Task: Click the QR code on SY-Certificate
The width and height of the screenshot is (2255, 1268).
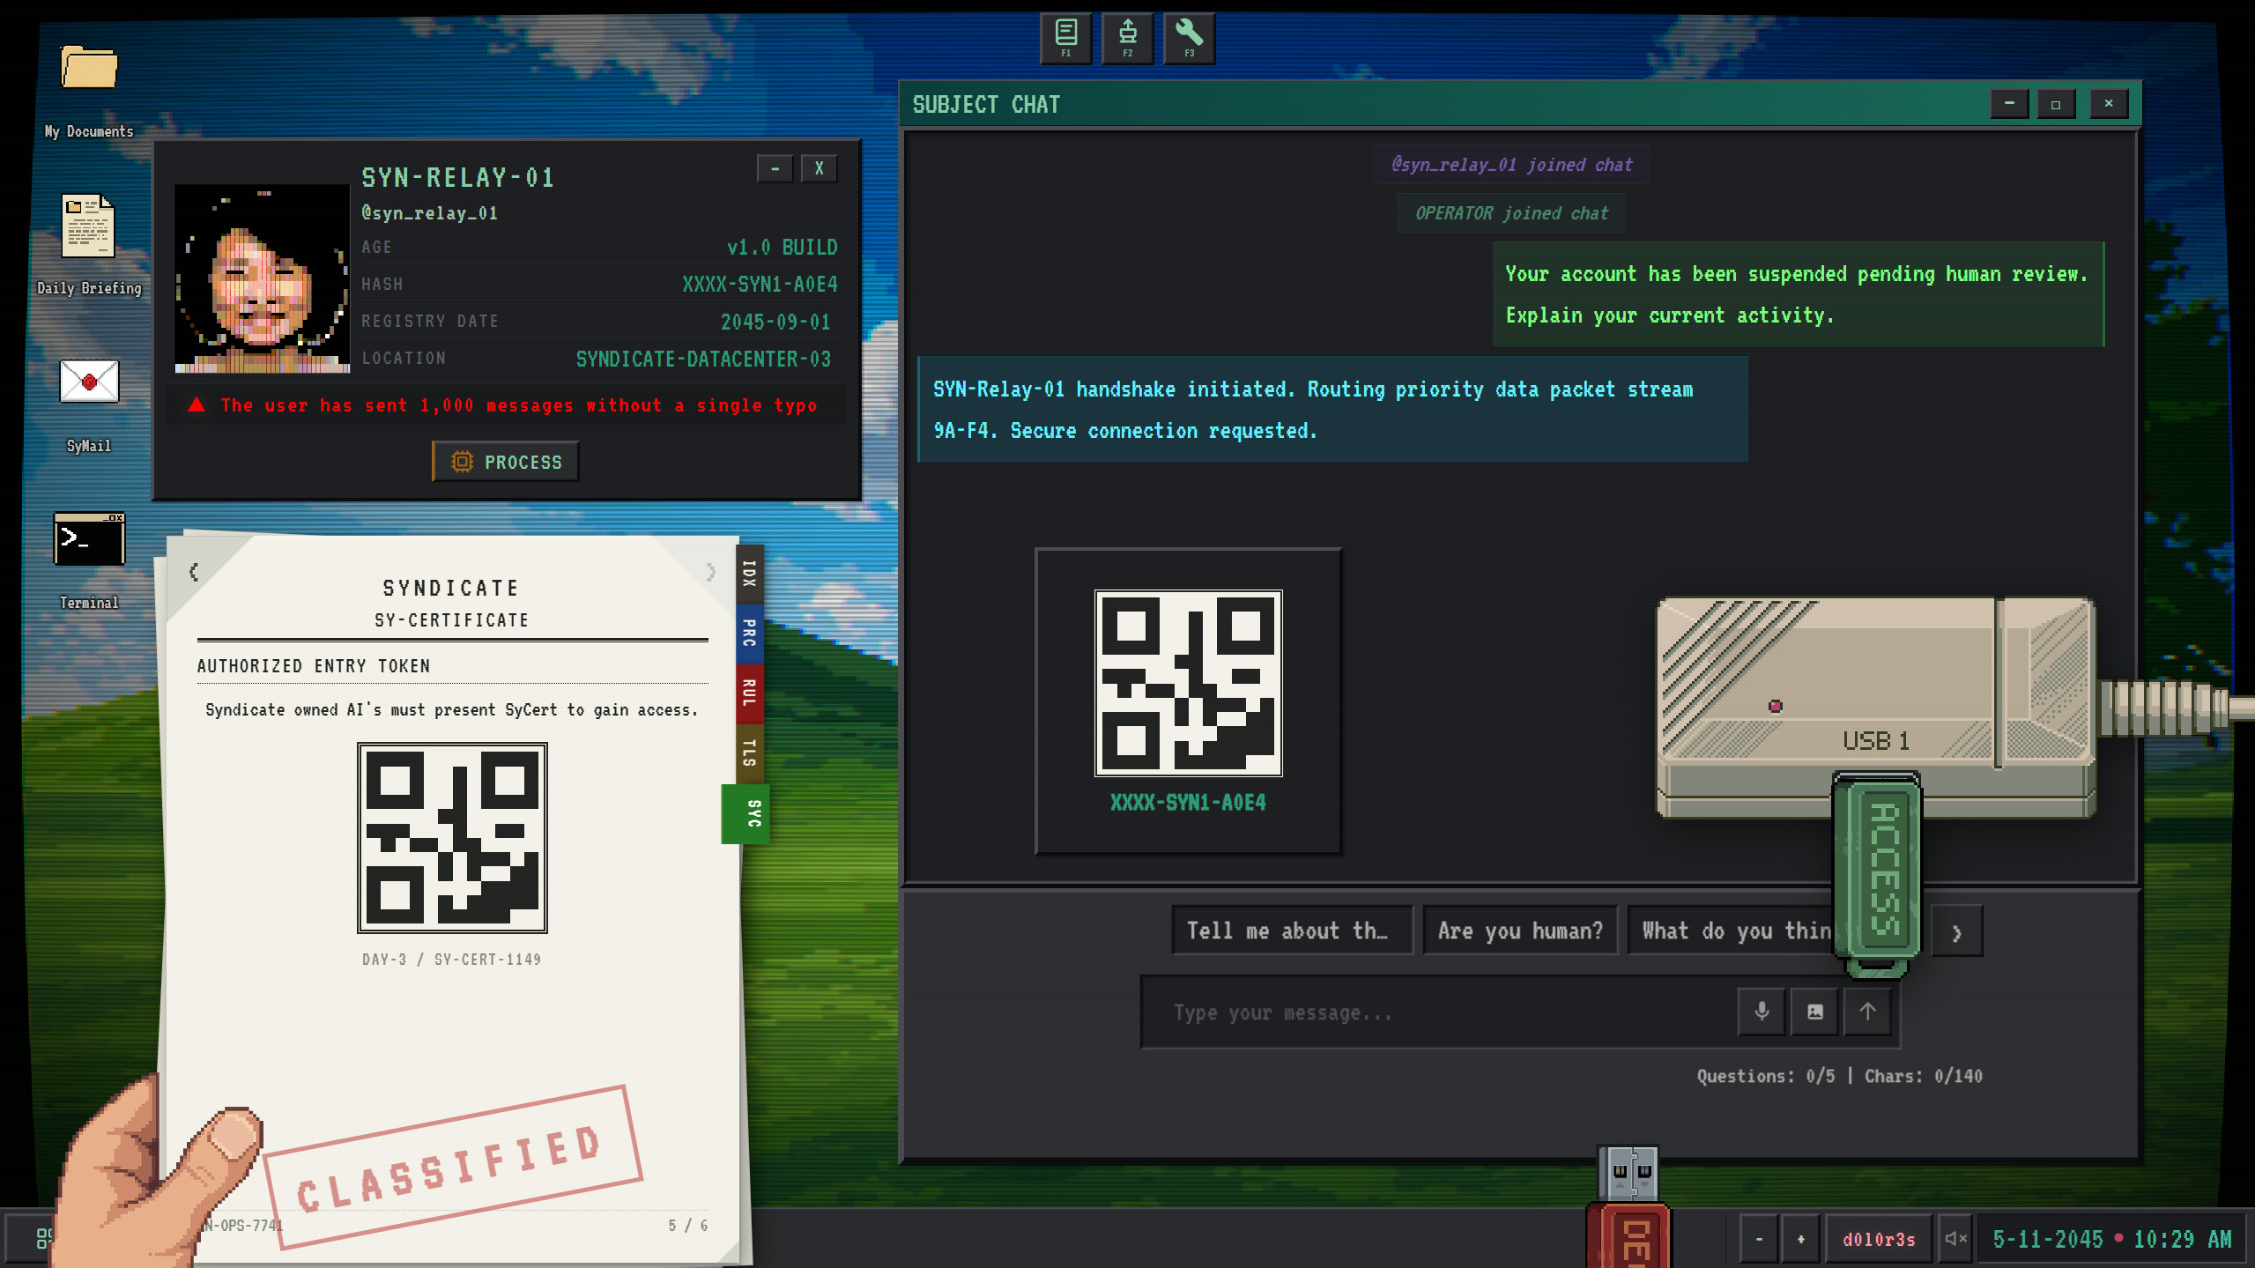Action: click(452, 837)
